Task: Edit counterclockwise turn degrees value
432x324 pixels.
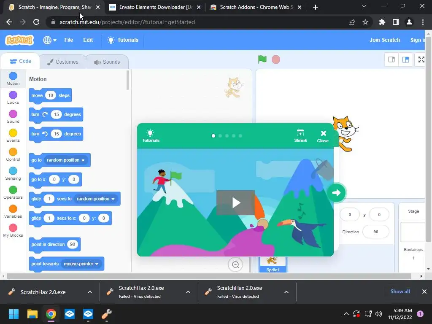Action: pos(56,134)
